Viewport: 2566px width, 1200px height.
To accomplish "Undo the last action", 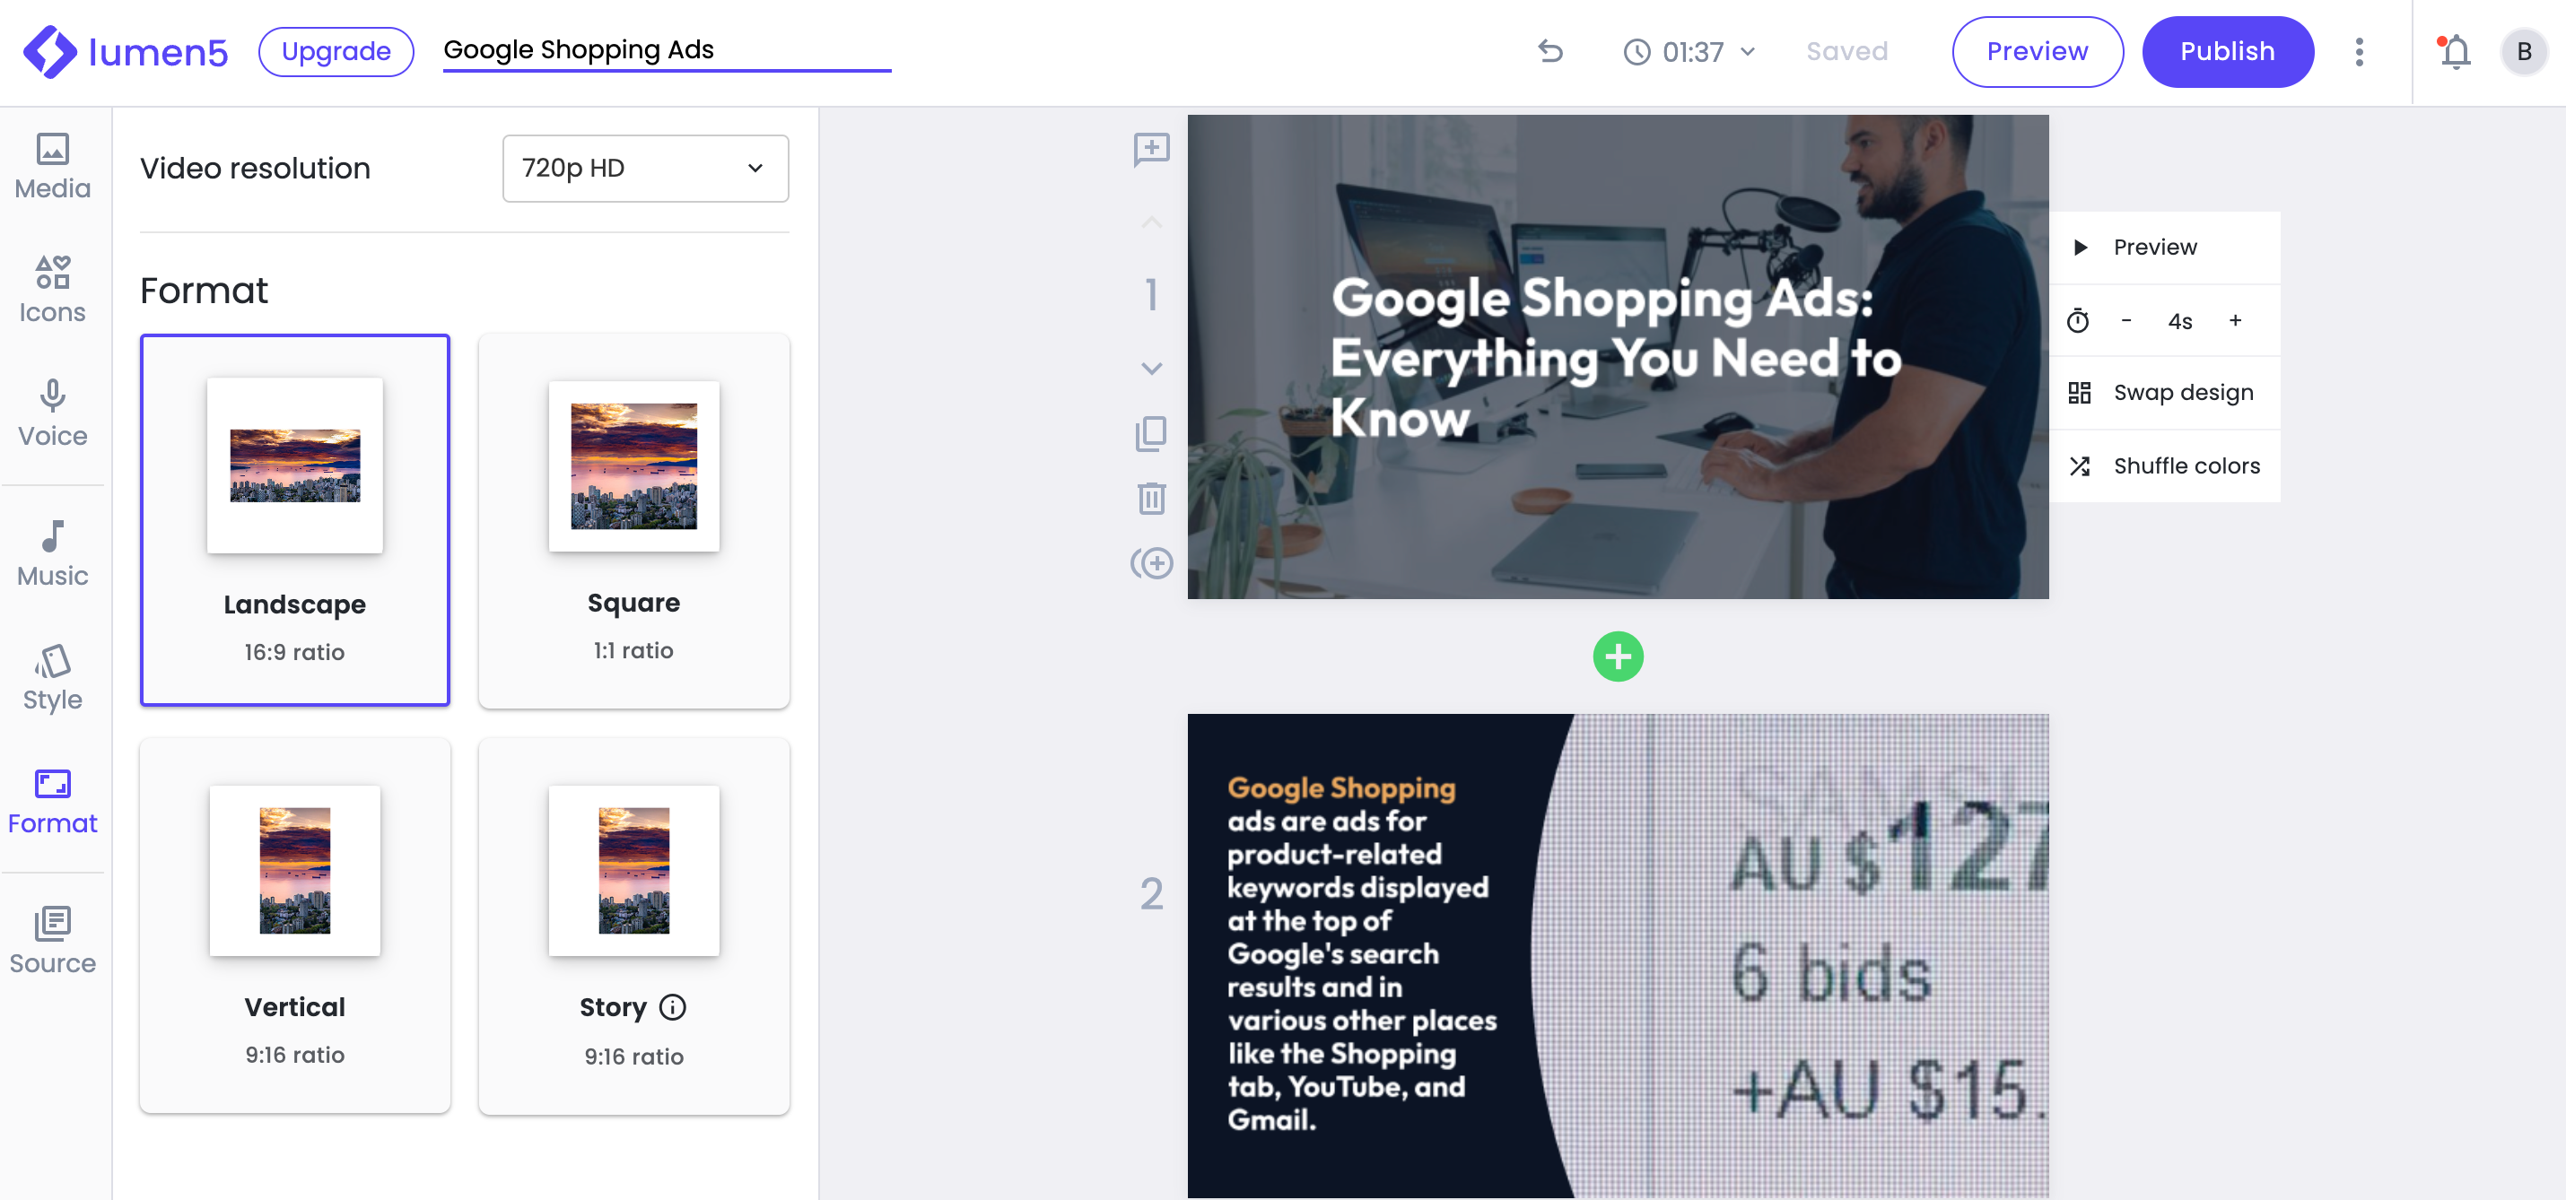I will (x=1550, y=51).
